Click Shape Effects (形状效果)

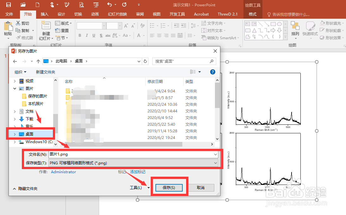334,38
